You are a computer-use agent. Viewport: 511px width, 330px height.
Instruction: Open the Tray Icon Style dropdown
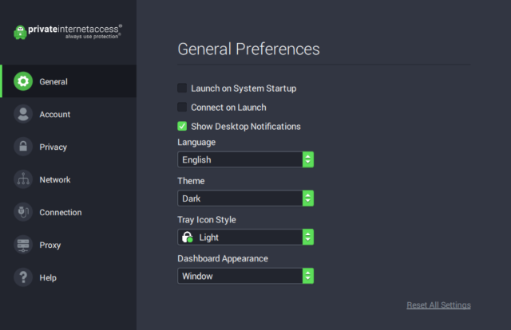245,237
